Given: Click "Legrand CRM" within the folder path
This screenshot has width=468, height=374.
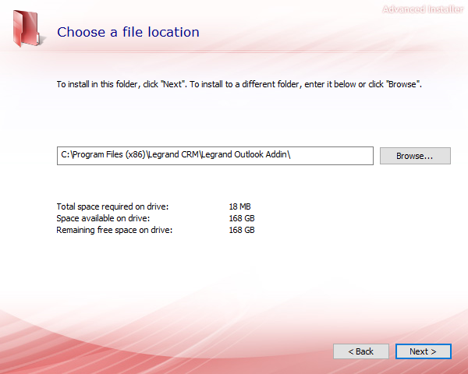Looking at the screenshot, I should (x=176, y=155).
